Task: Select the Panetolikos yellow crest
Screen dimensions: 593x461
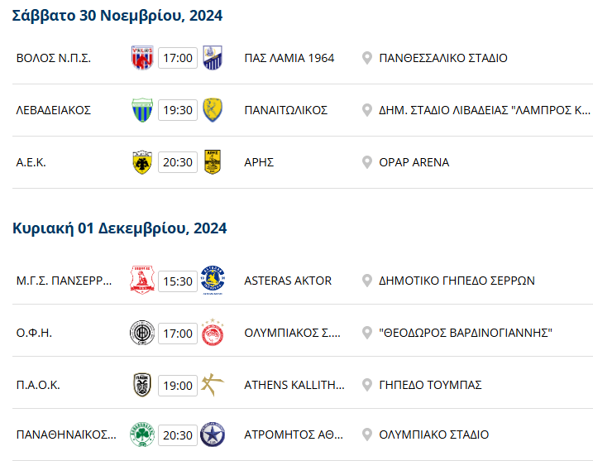Action: (213, 110)
